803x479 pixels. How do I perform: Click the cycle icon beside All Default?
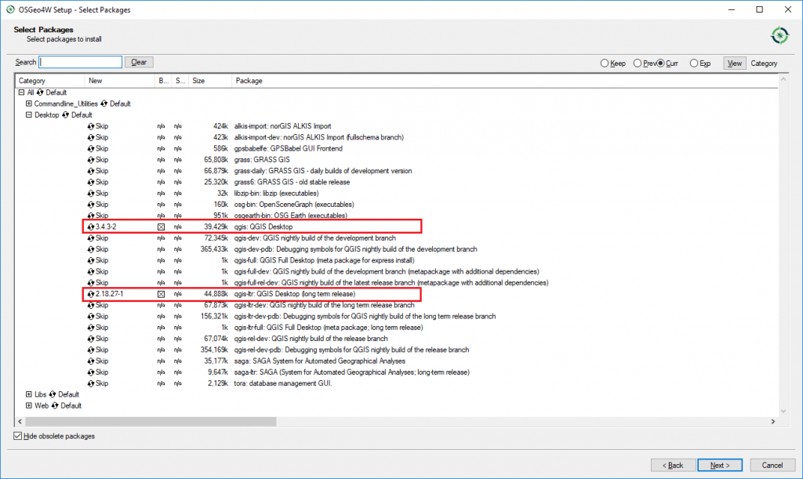coord(40,93)
